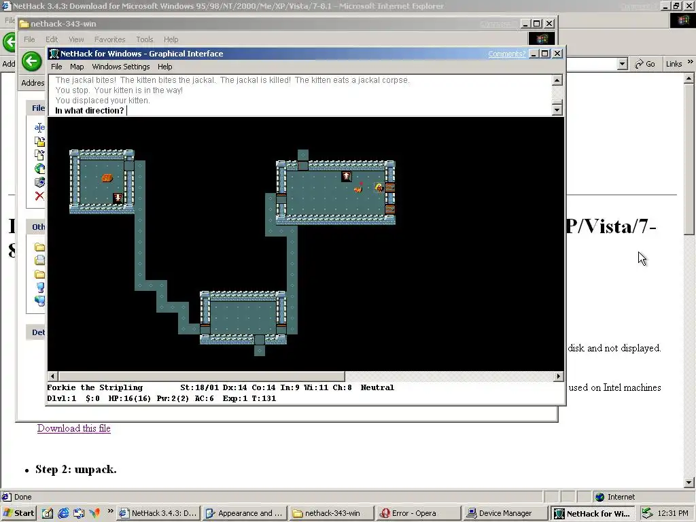Open the Windows Settings menu in NetHack
Screen dimensions: 696x522
(121, 67)
